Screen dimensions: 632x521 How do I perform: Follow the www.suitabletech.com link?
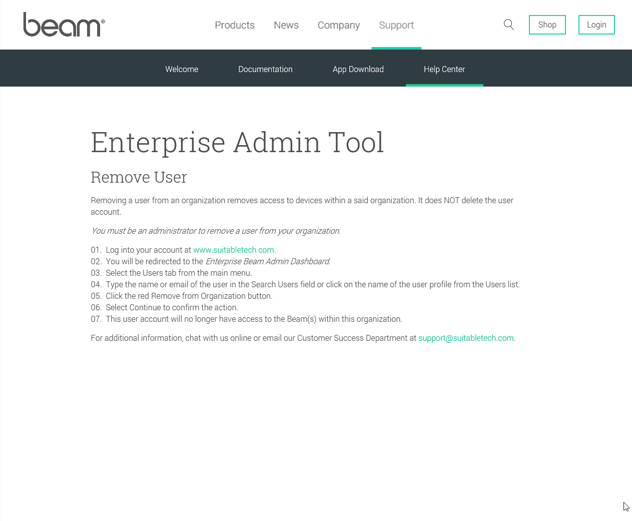click(x=234, y=250)
